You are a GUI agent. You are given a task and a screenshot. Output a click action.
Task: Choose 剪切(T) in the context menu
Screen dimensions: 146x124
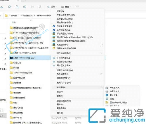point(60,92)
